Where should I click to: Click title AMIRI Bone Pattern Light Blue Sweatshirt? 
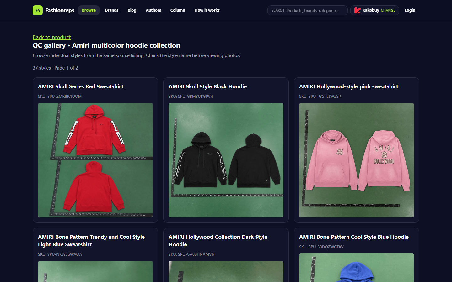point(91,241)
